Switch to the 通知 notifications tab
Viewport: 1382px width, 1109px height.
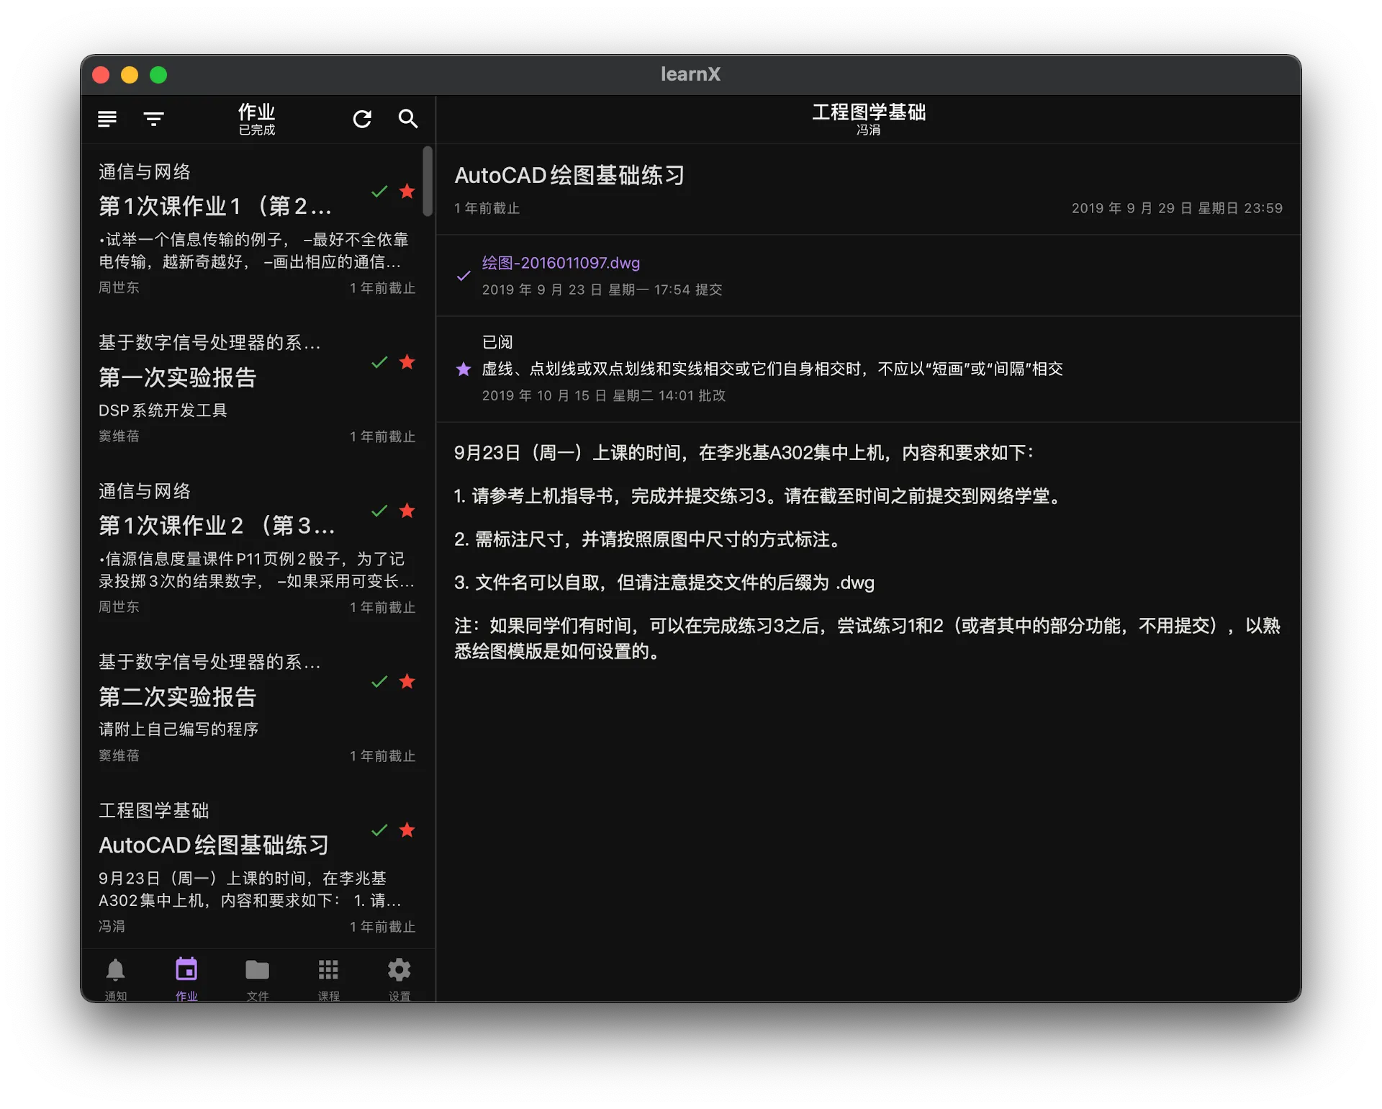pyautogui.click(x=116, y=971)
